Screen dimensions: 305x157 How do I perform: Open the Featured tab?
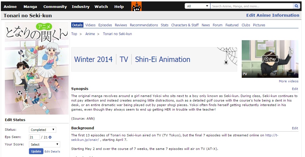point(232,25)
